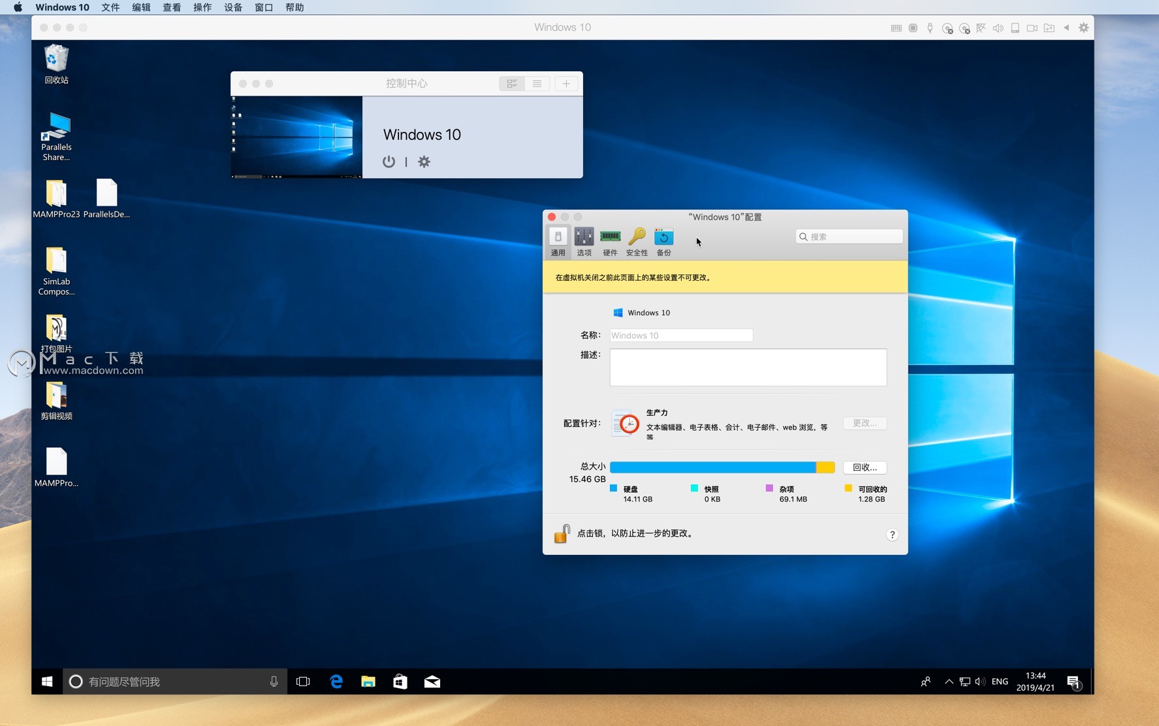Open Microsoft Store from the taskbar
This screenshot has width=1159, height=726.
[x=400, y=681]
